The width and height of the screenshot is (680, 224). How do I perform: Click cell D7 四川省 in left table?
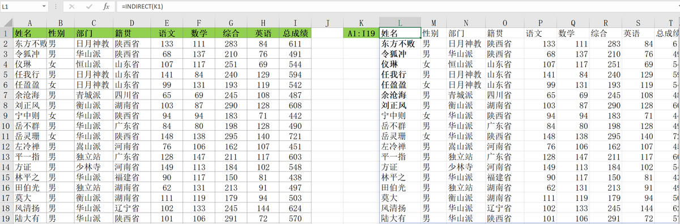coord(131,95)
